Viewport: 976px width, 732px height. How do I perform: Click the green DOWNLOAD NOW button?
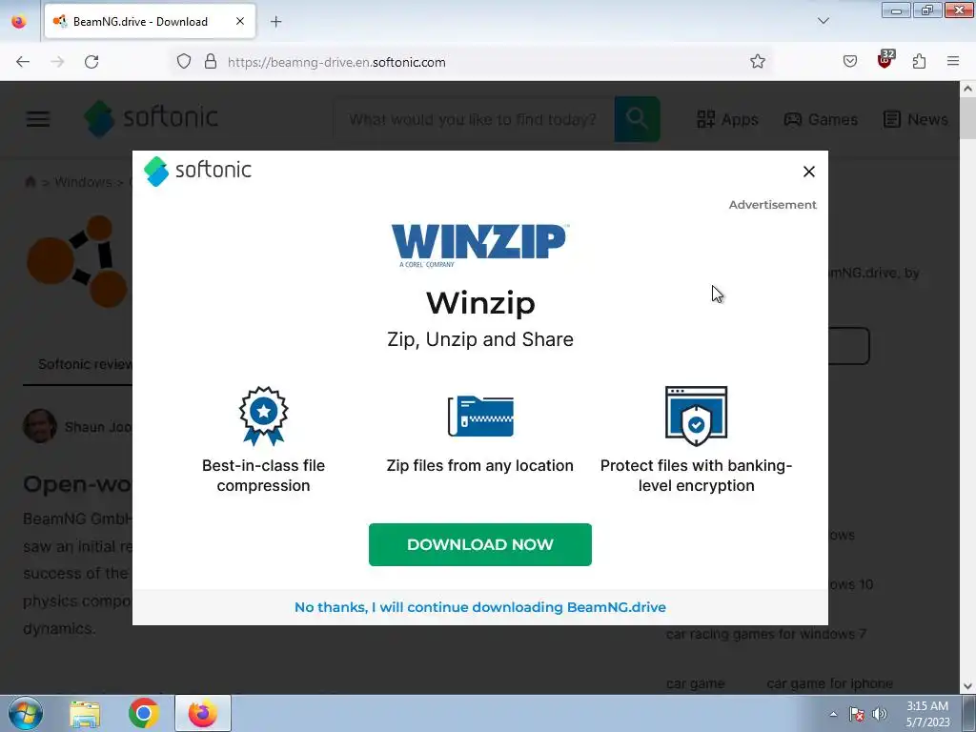tap(480, 544)
